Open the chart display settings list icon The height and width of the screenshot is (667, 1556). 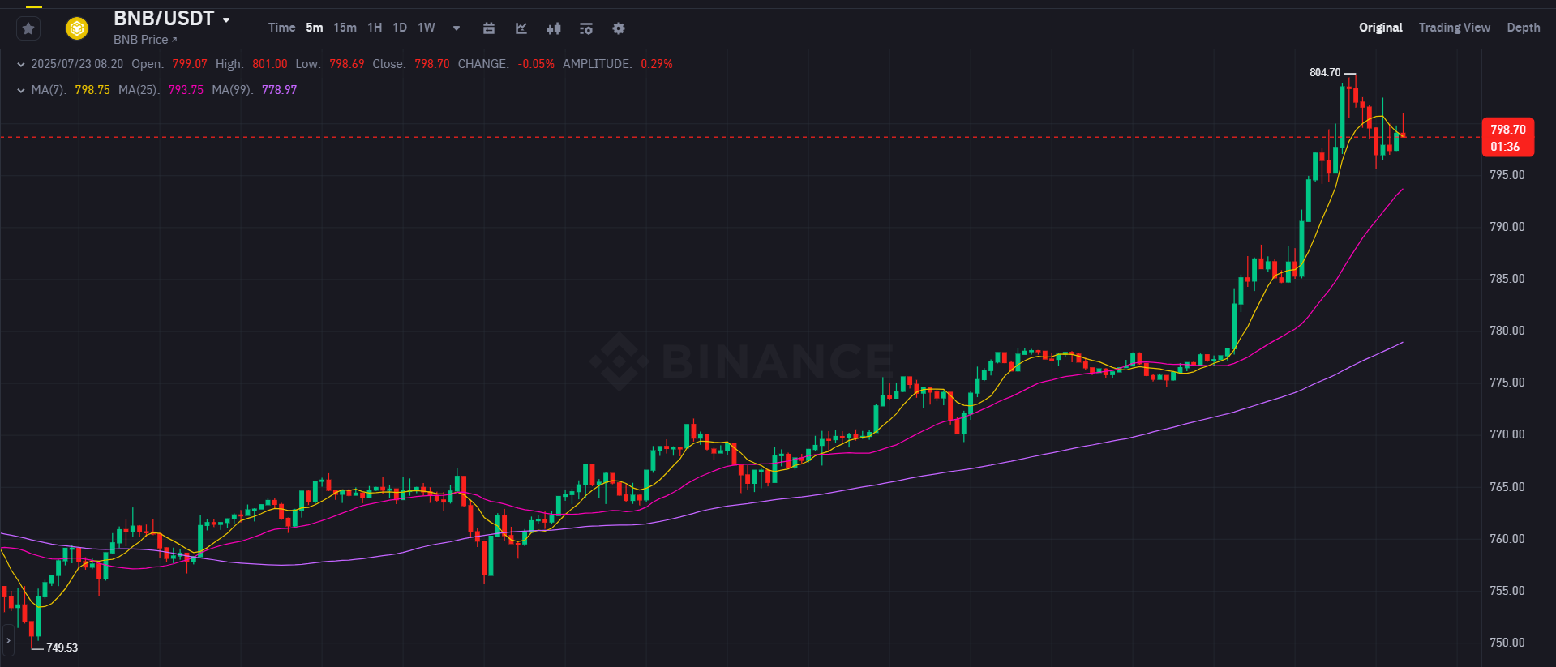click(x=586, y=28)
